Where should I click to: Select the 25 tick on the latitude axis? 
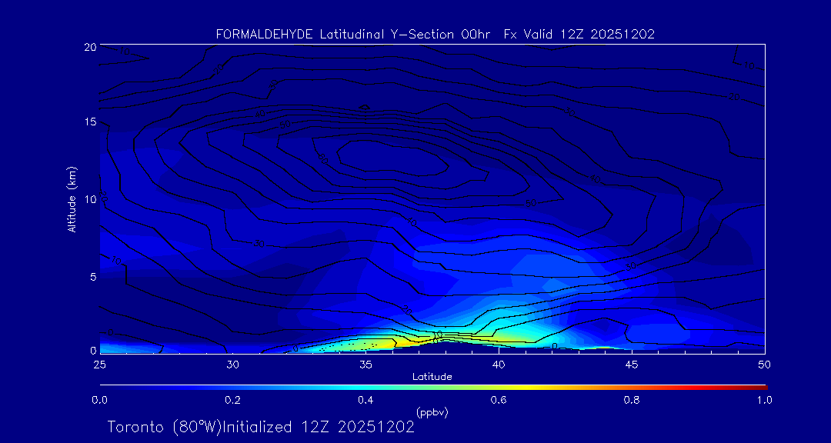99,363
